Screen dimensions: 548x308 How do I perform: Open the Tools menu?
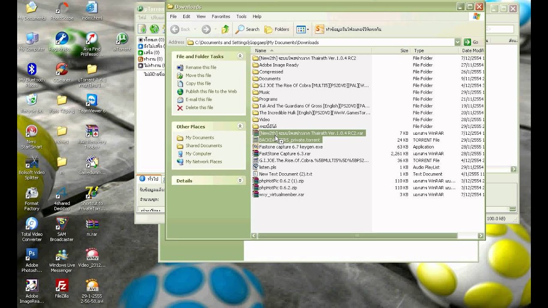[x=241, y=16]
